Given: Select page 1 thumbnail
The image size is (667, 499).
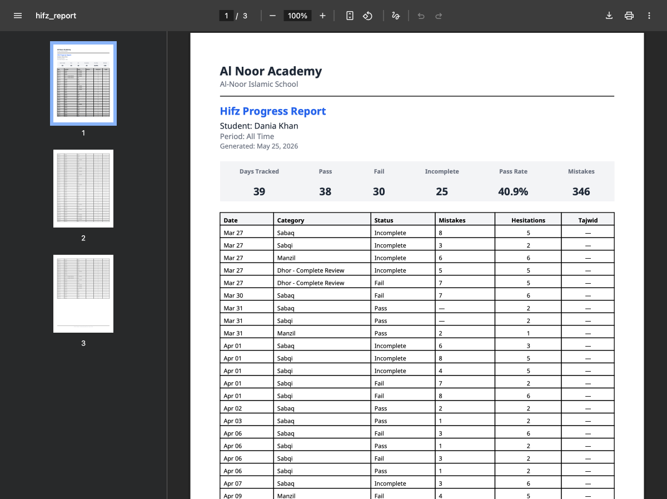Looking at the screenshot, I should [x=83, y=83].
